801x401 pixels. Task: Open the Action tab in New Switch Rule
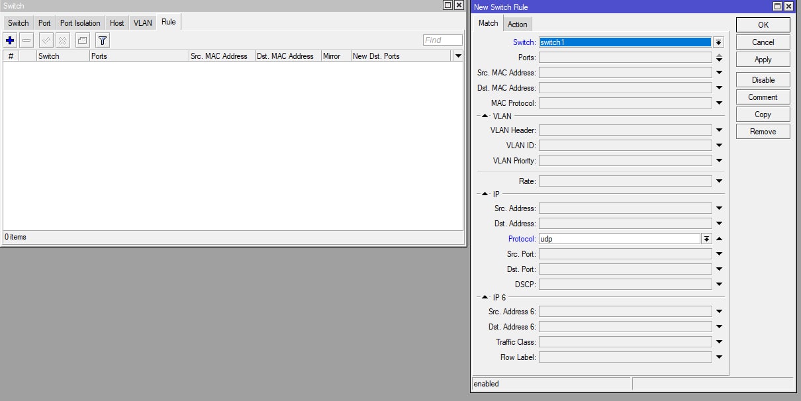click(518, 24)
